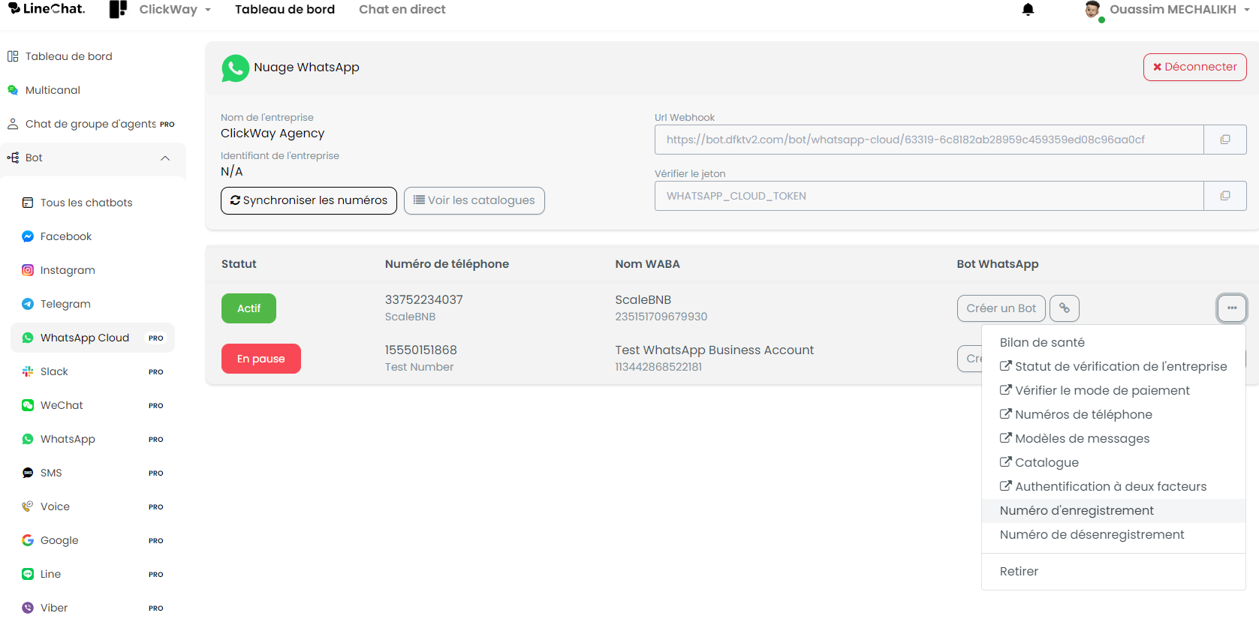The image size is (1259, 619).
Task: Copy the verify token value
Action: coord(1225,196)
